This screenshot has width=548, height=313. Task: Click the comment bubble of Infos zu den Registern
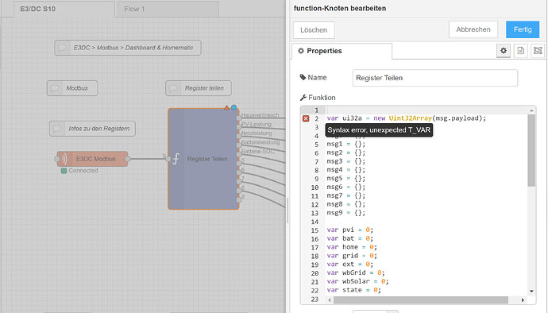(57, 129)
